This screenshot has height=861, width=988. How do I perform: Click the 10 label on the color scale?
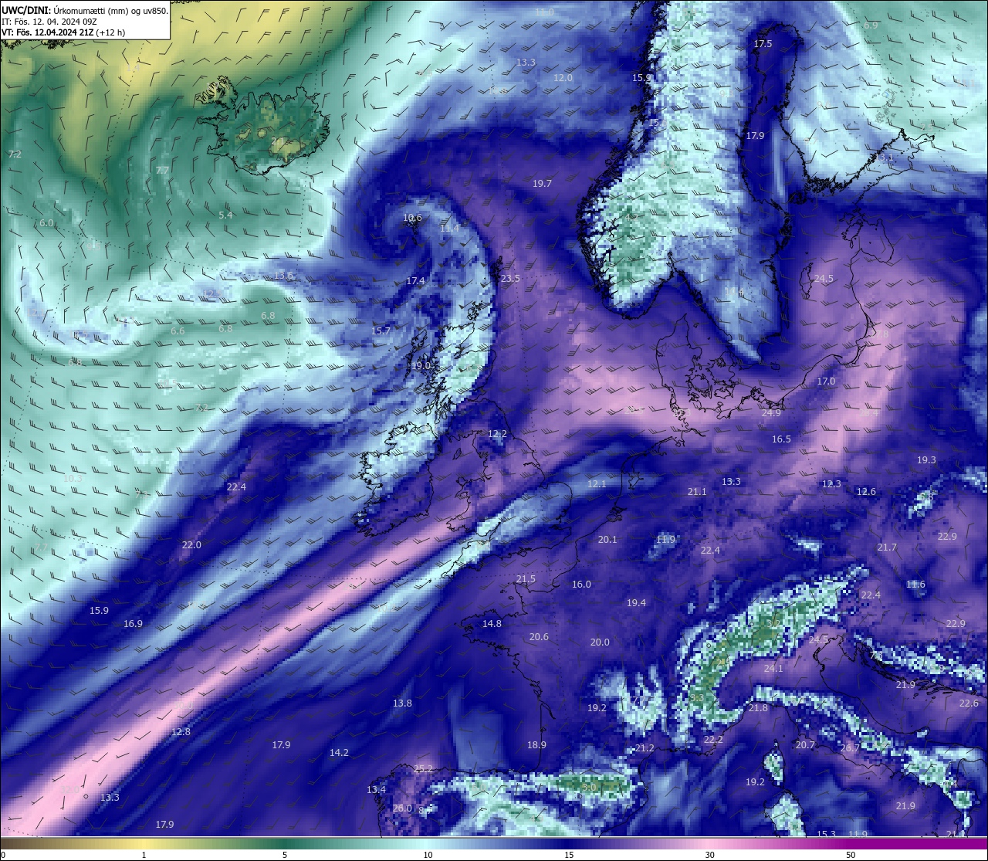coord(428,855)
